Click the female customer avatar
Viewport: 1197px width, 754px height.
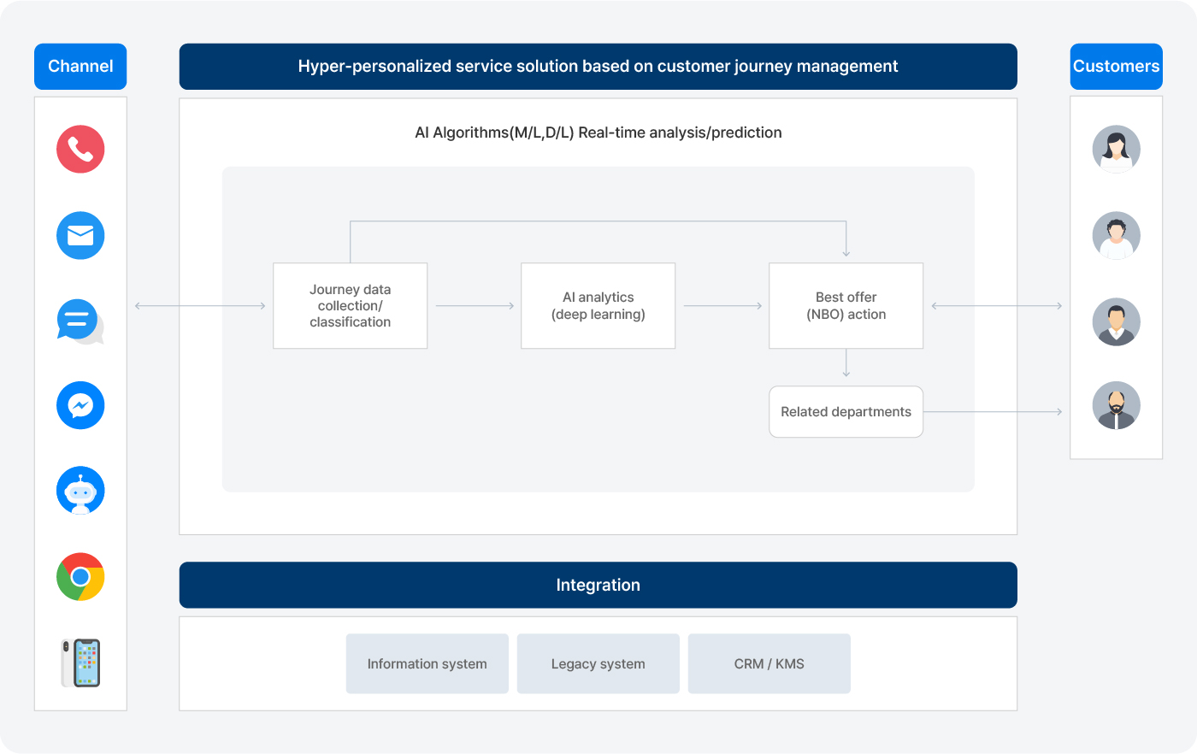pyautogui.click(x=1116, y=150)
